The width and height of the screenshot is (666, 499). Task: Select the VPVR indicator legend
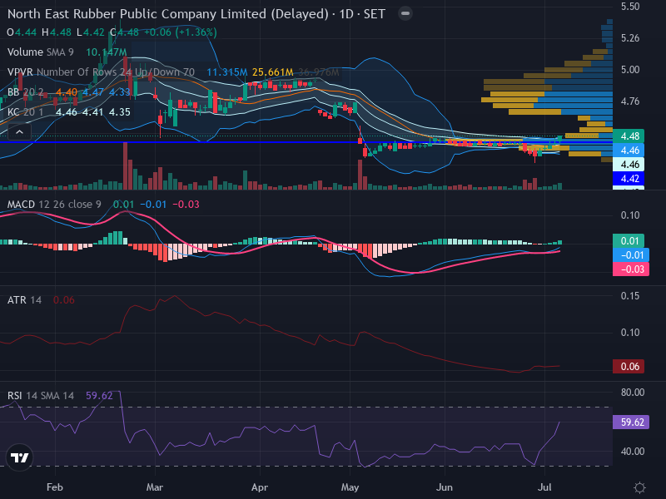[x=101, y=72]
